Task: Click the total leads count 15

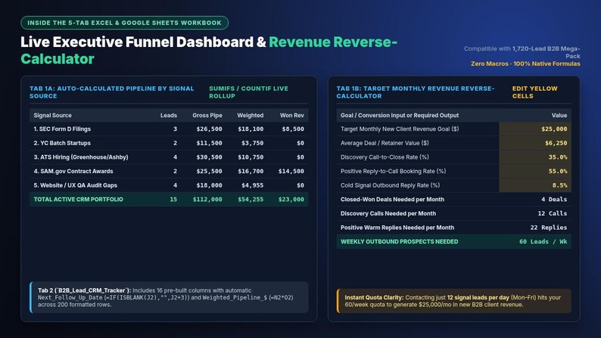Action: click(x=173, y=200)
